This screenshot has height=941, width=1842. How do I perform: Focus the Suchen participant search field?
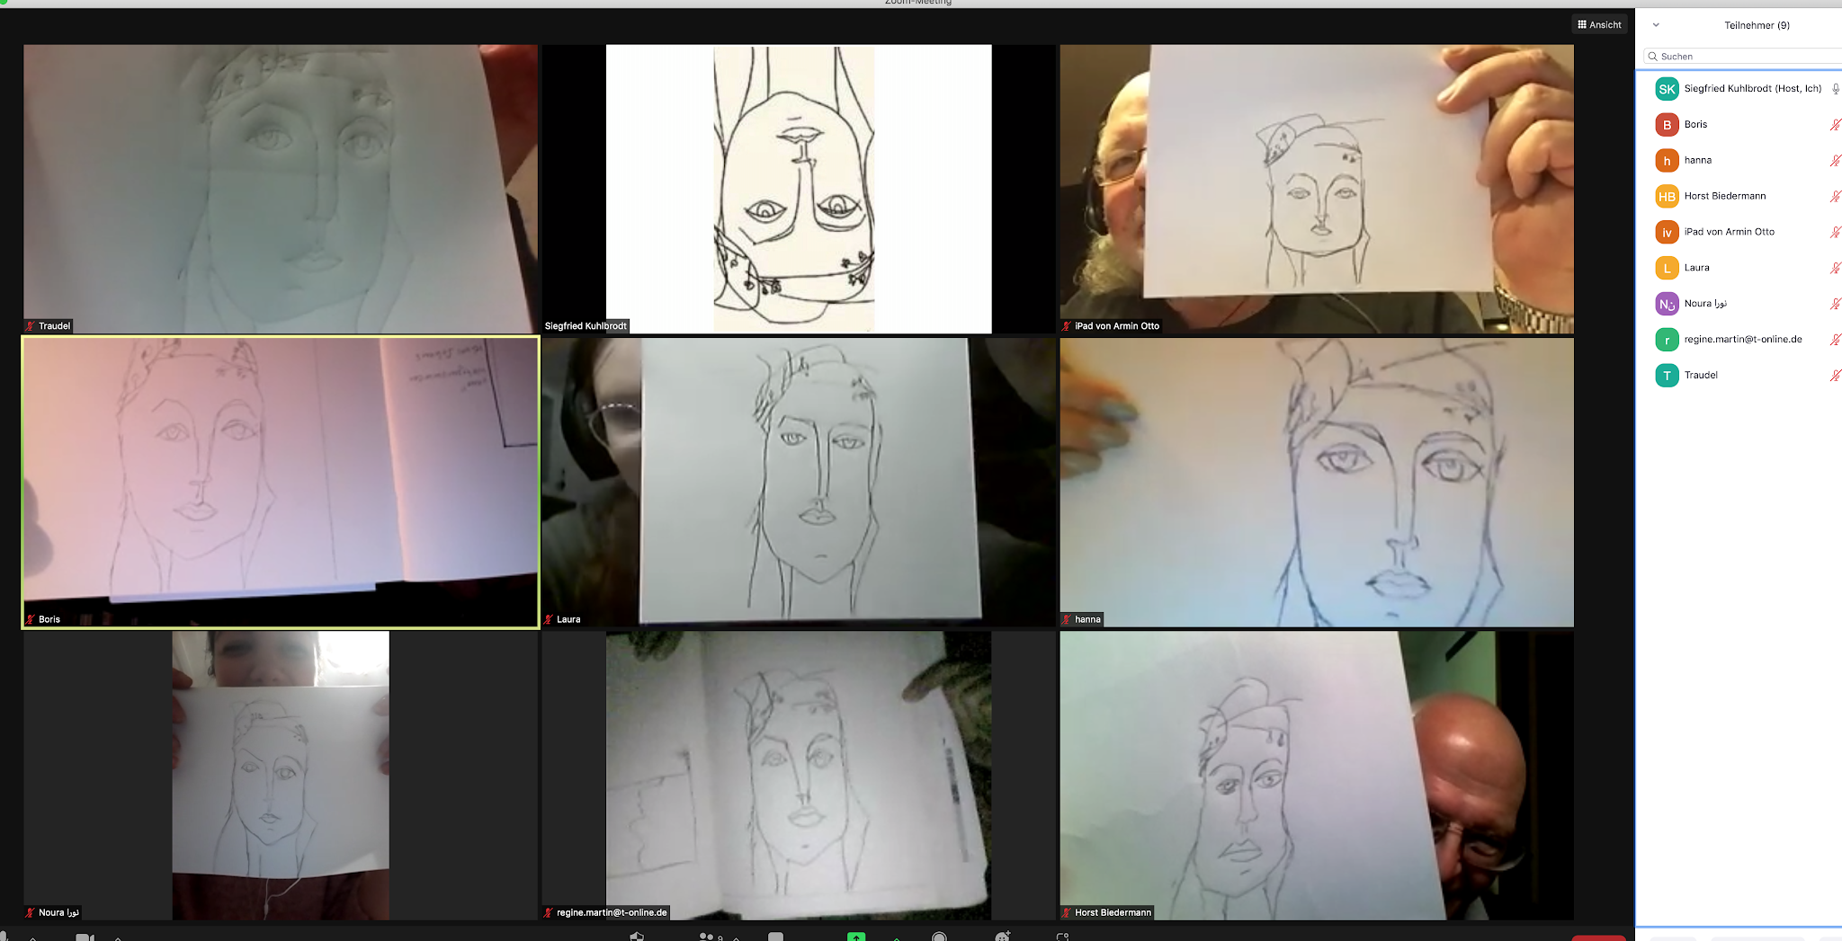coord(1745,57)
